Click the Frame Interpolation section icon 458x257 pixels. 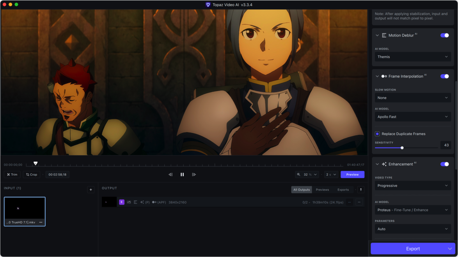[x=384, y=76]
